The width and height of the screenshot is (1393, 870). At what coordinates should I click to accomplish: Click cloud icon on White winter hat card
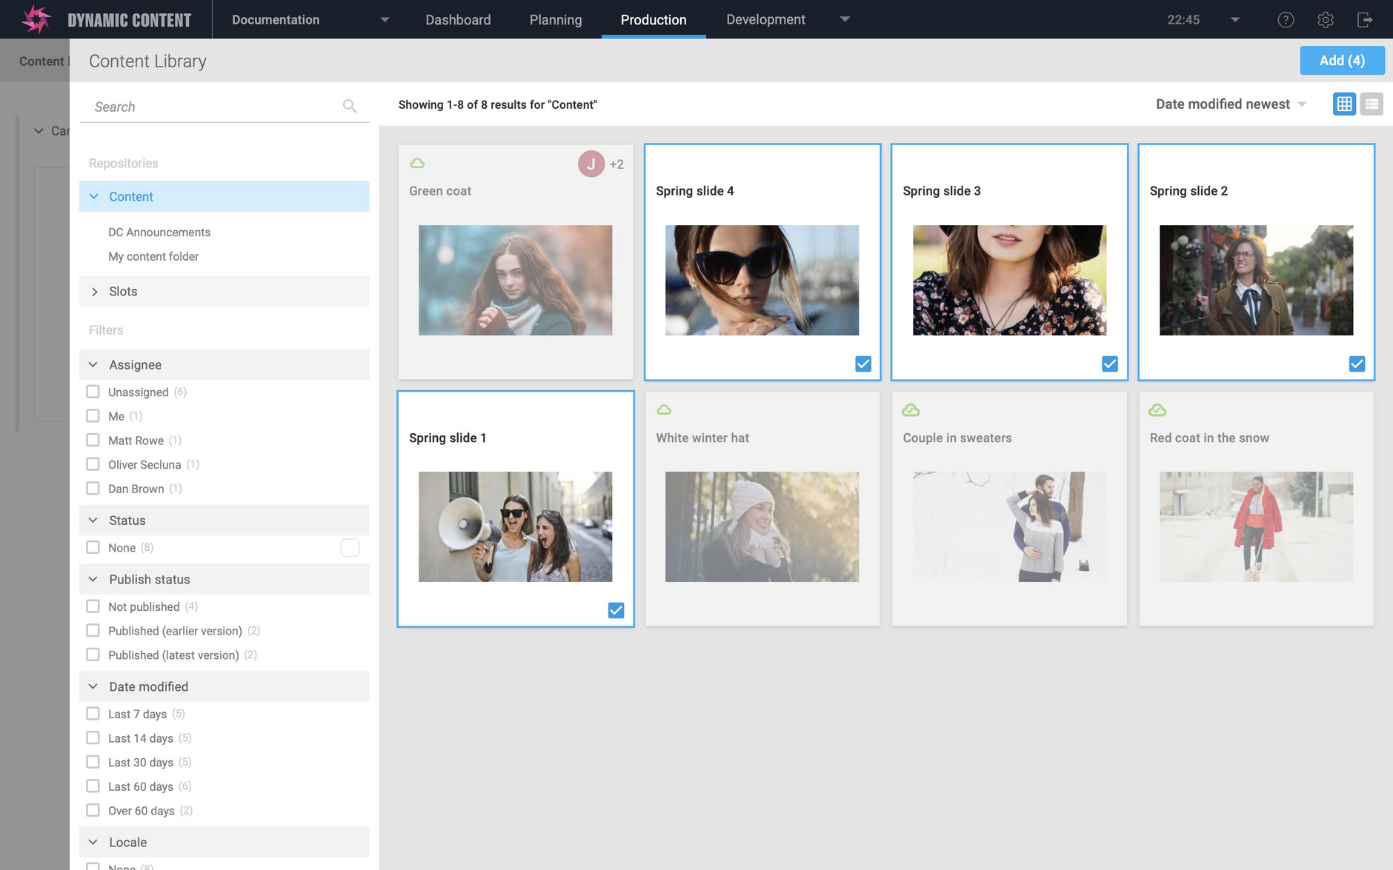click(x=664, y=409)
